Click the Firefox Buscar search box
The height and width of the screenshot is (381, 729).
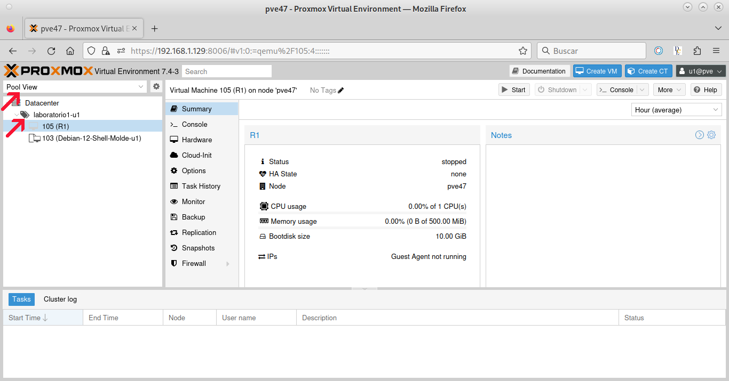[x=592, y=51]
